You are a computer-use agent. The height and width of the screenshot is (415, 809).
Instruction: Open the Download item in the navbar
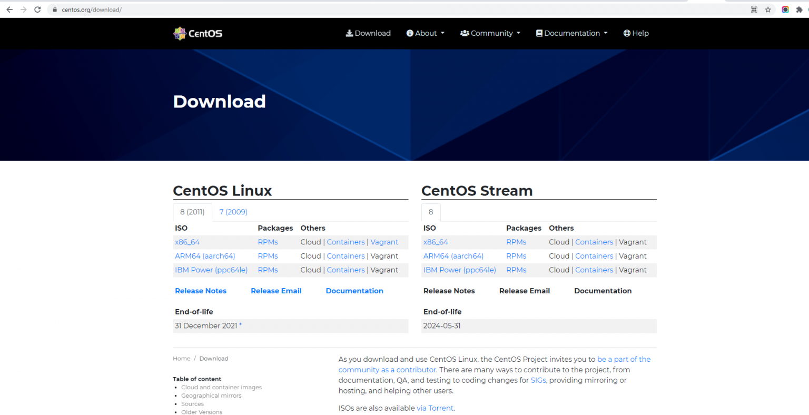(x=368, y=33)
